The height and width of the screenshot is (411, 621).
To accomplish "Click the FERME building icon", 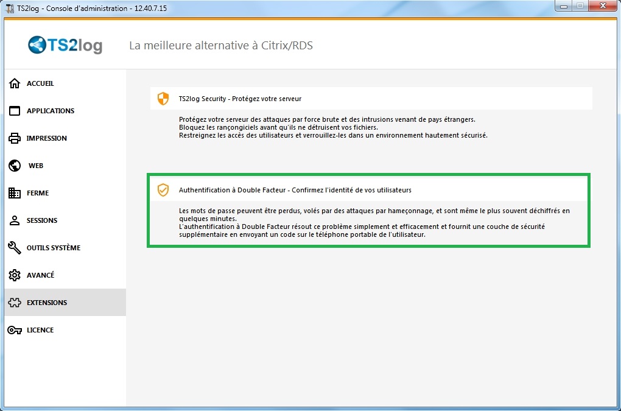I will click(x=15, y=193).
